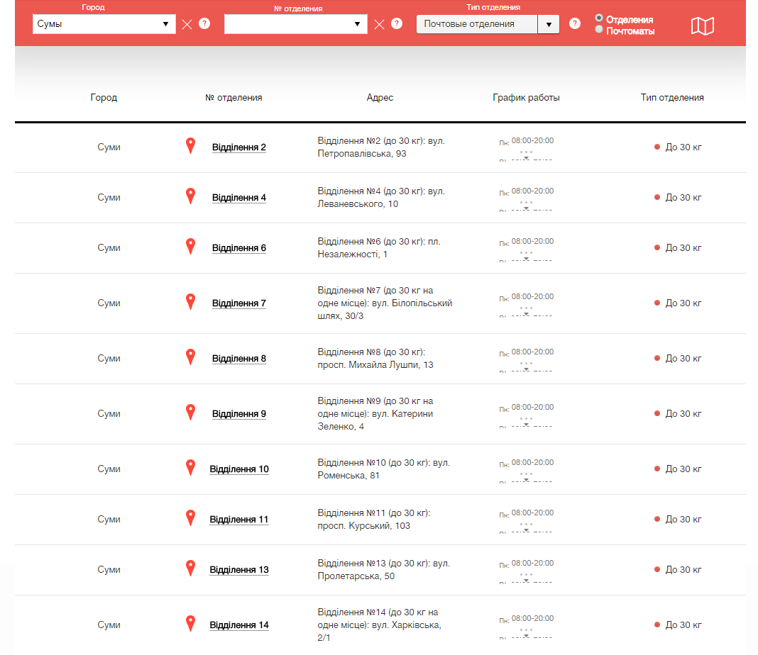Open the Відділення 6 link
Screen dimensions: 758x655
pyautogui.click(x=239, y=248)
